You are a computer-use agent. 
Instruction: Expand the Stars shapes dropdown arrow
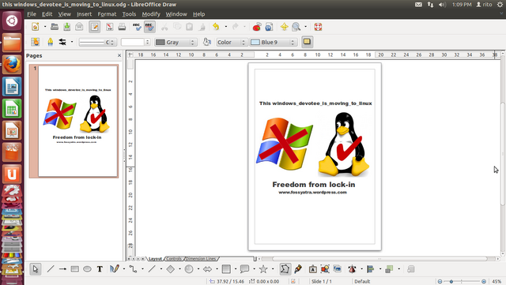pyautogui.click(x=273, y=269)
